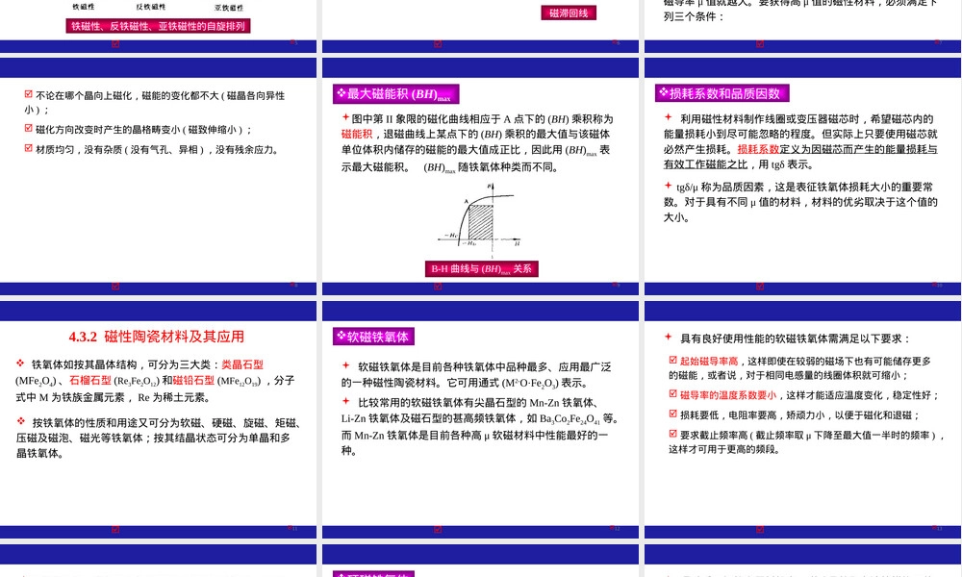Click the caption B-H 曲线与 (BH)max 关系
962x577 pixels.
tap(482, 268)
